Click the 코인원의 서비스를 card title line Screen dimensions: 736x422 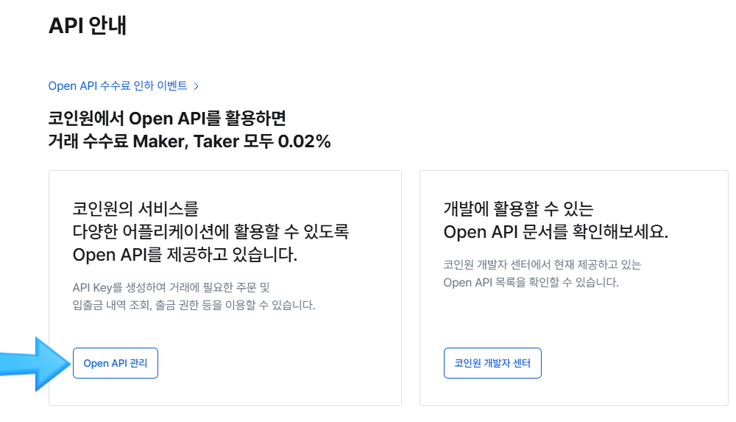point(136,208)
